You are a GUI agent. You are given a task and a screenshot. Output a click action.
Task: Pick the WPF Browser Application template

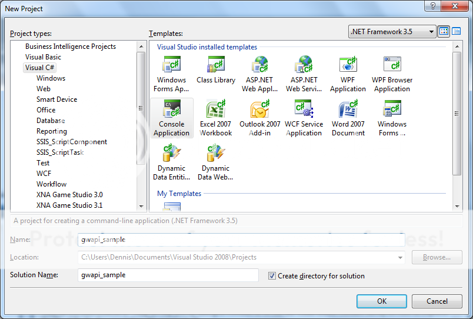392,74
